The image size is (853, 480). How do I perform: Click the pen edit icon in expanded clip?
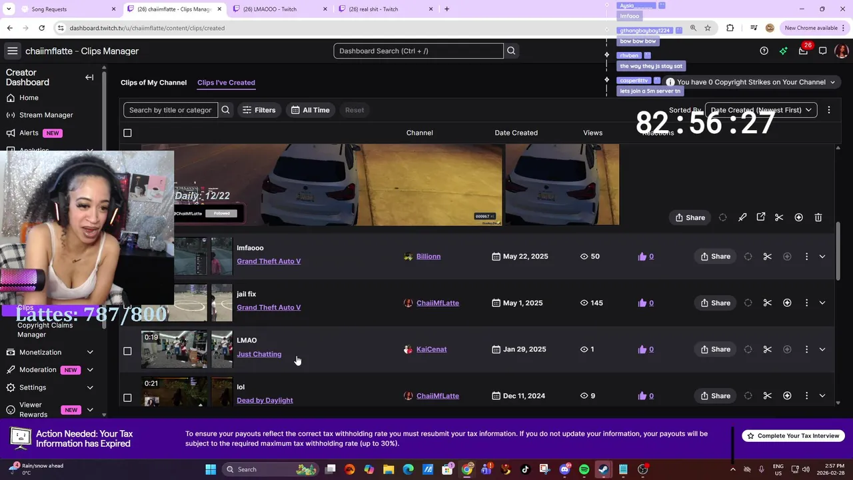coord(742,217)
